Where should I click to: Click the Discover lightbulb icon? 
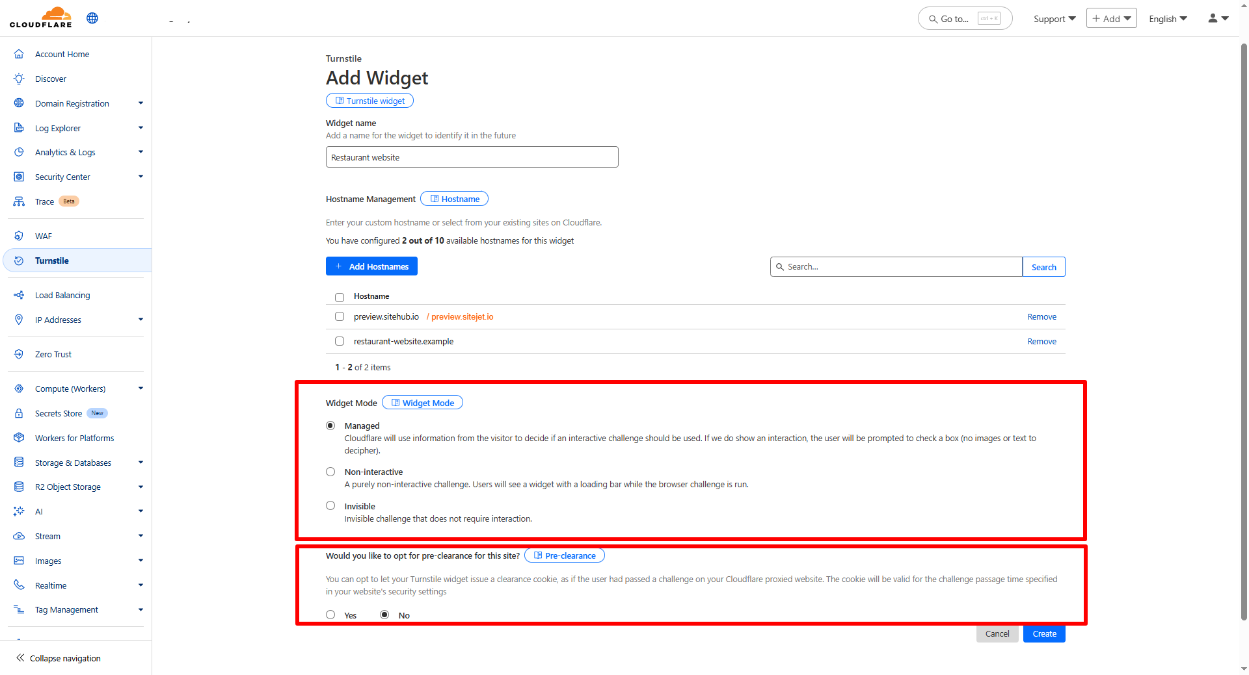pyautogui.click(x=19, y=79)
